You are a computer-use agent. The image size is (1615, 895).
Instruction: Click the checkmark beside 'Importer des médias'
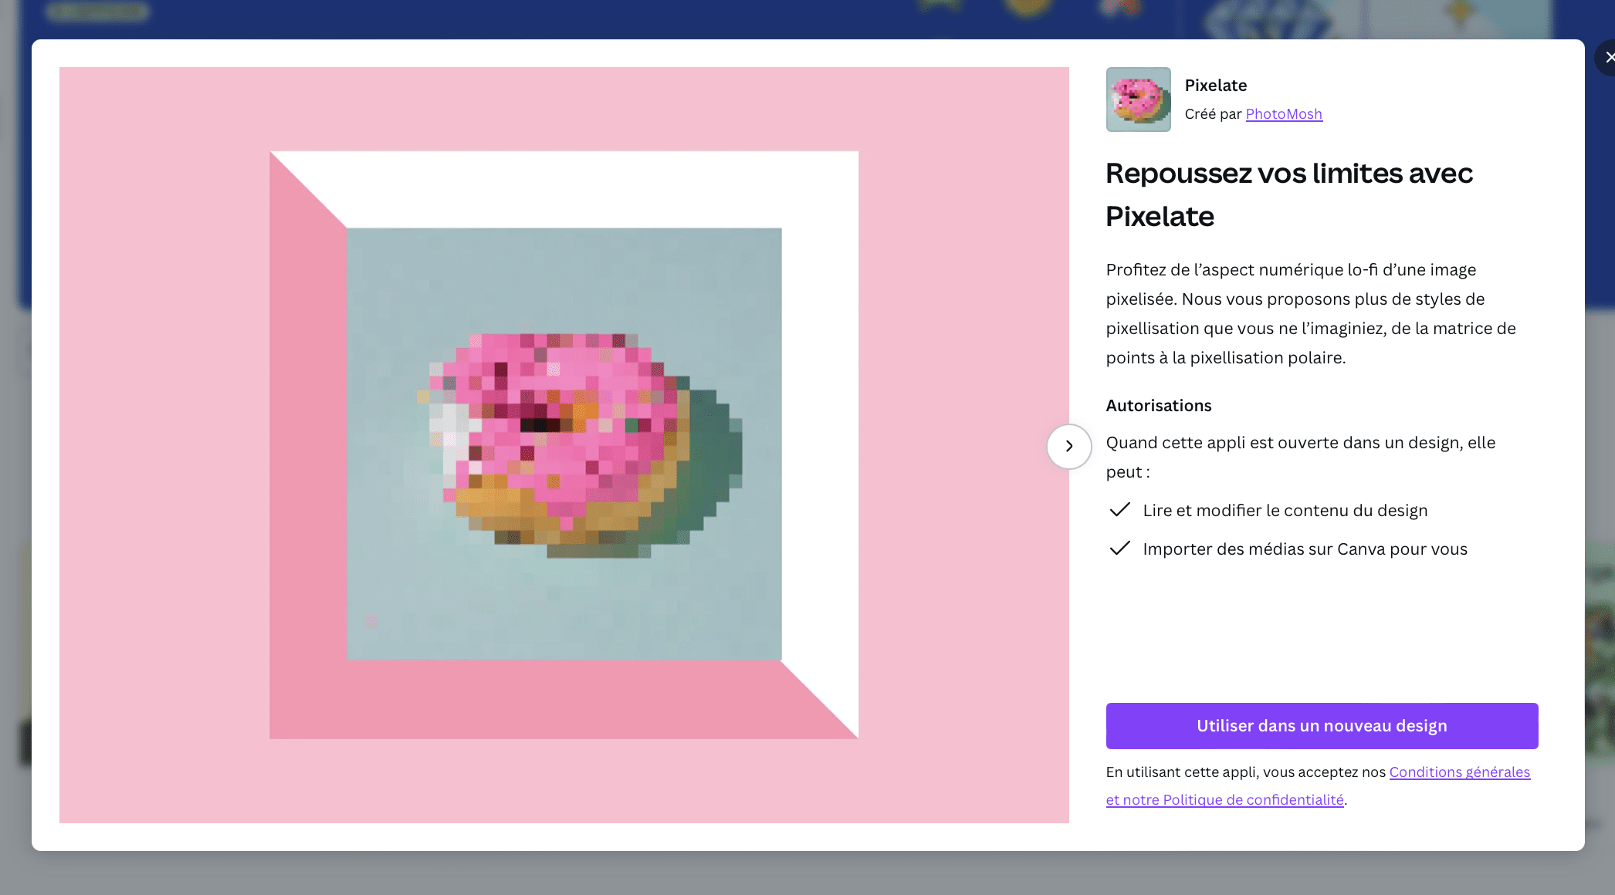click(1120, 549)
